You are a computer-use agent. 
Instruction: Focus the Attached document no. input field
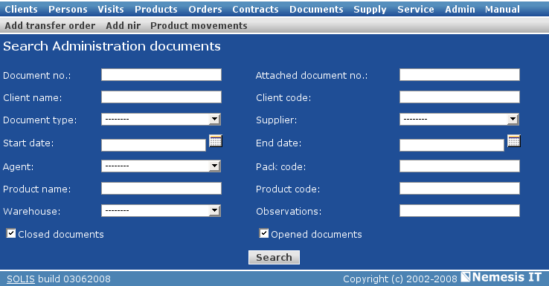coord(460,75)
